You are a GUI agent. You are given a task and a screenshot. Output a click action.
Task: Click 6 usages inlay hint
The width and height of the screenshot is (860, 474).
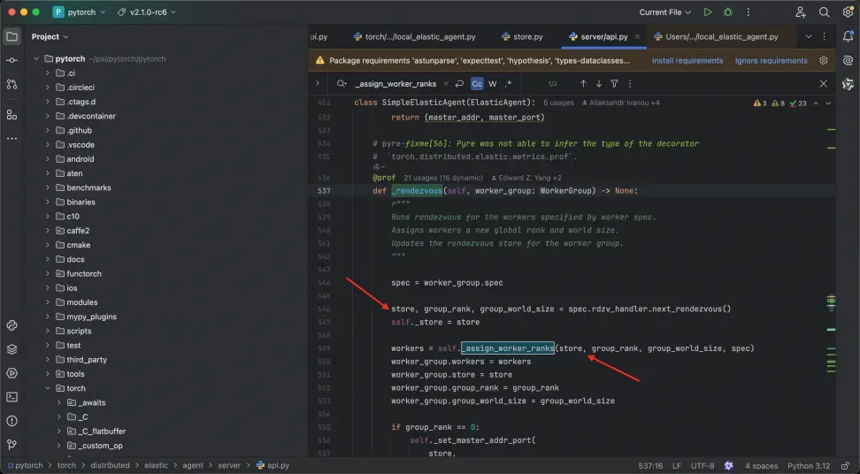coord(558,103)
